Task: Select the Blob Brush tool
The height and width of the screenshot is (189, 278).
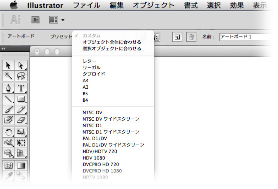Action: pos(9,120)
